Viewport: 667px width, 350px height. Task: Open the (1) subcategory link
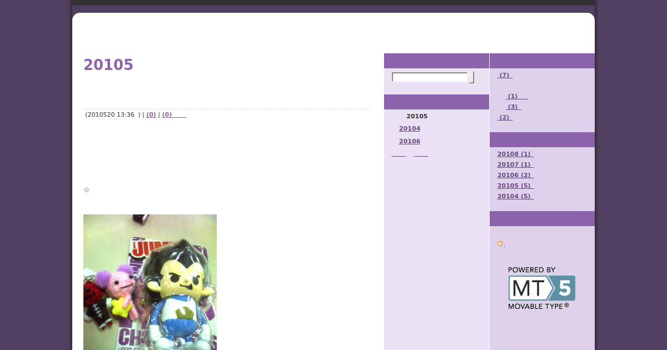pos(517,96)
